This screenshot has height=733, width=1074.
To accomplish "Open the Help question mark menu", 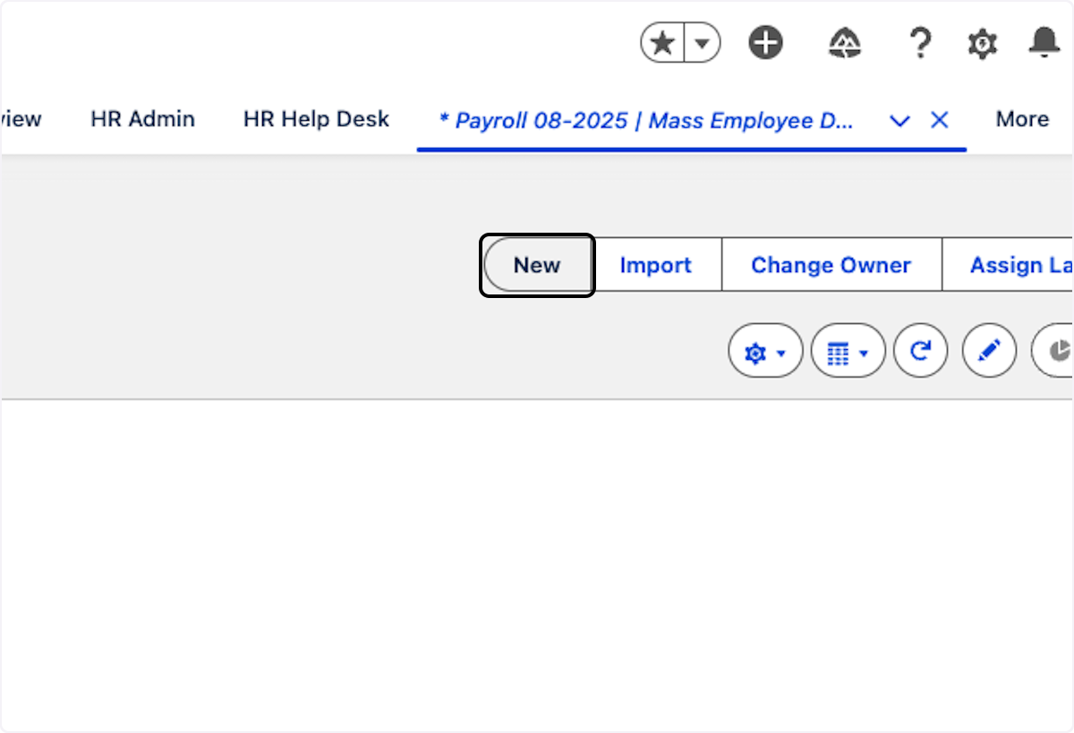I will (x=919, y=43).
